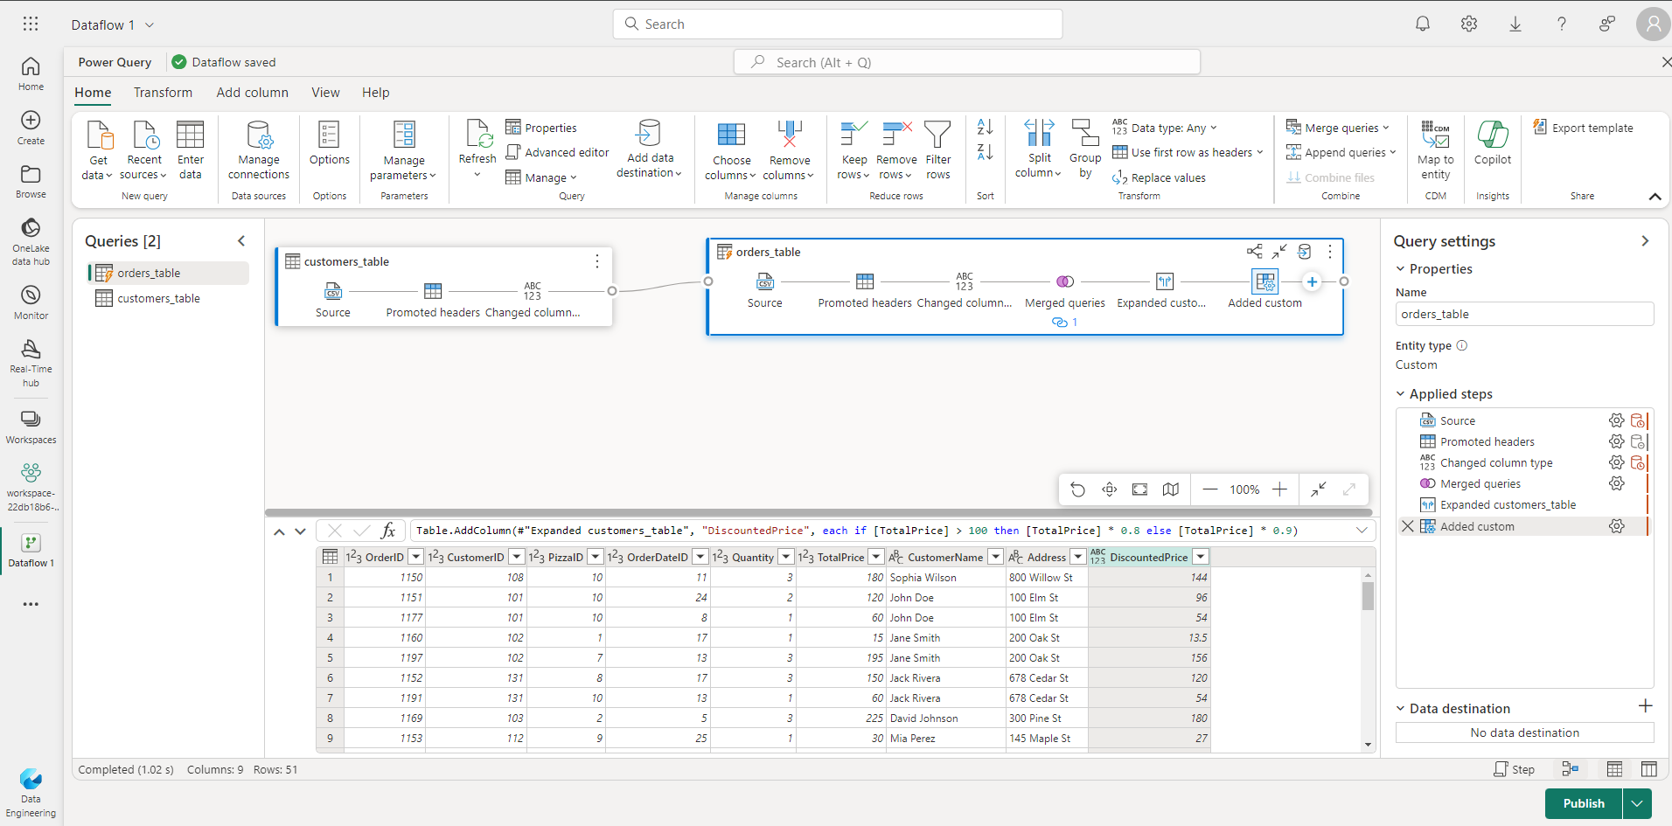The image size is (1672, 826).
Task: Click the Get data icon
Action: coord(99,135)
